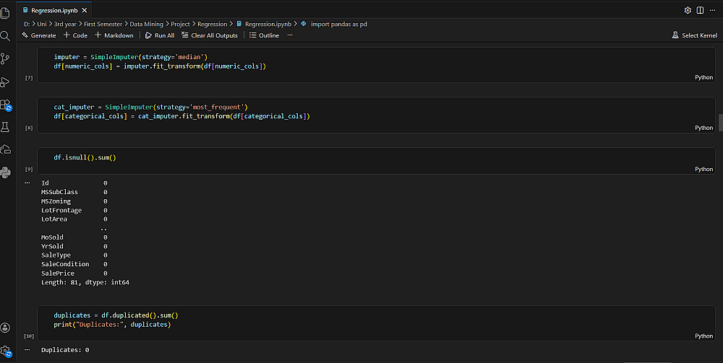Open the Testing flask view
The image size is (723, 363).
(5, 127)
